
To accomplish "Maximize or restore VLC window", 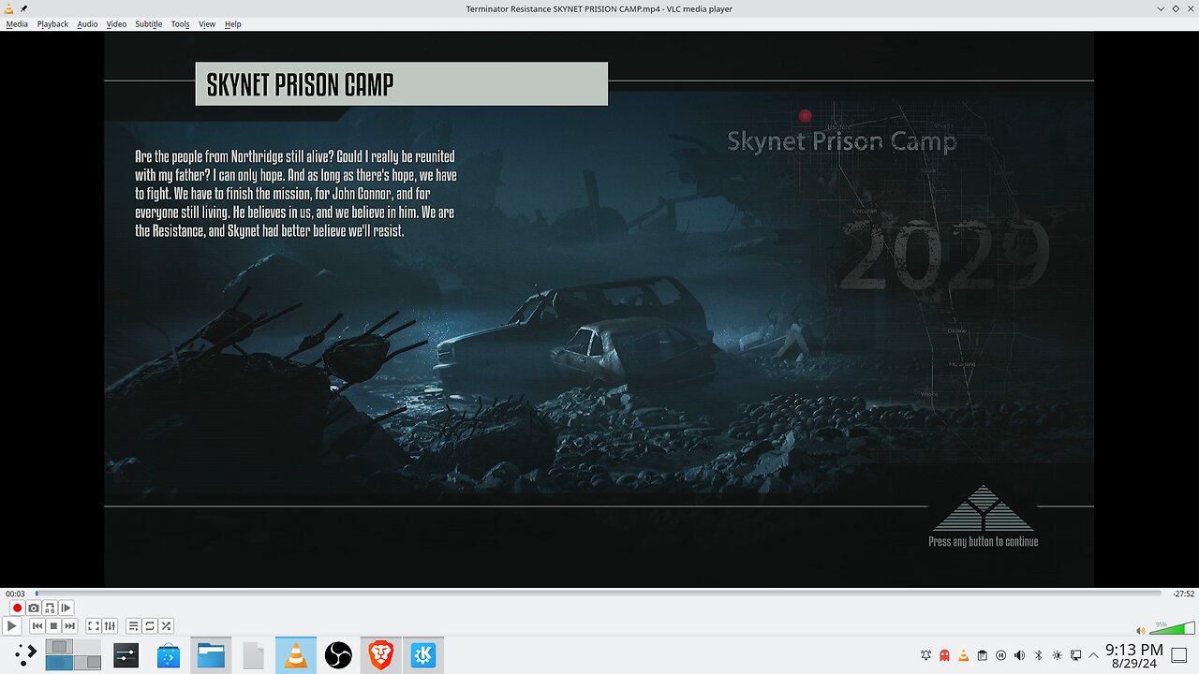I will point(1176,8).
